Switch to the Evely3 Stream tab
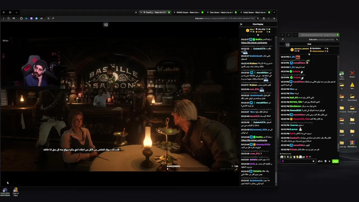 [x=255, y=12]
